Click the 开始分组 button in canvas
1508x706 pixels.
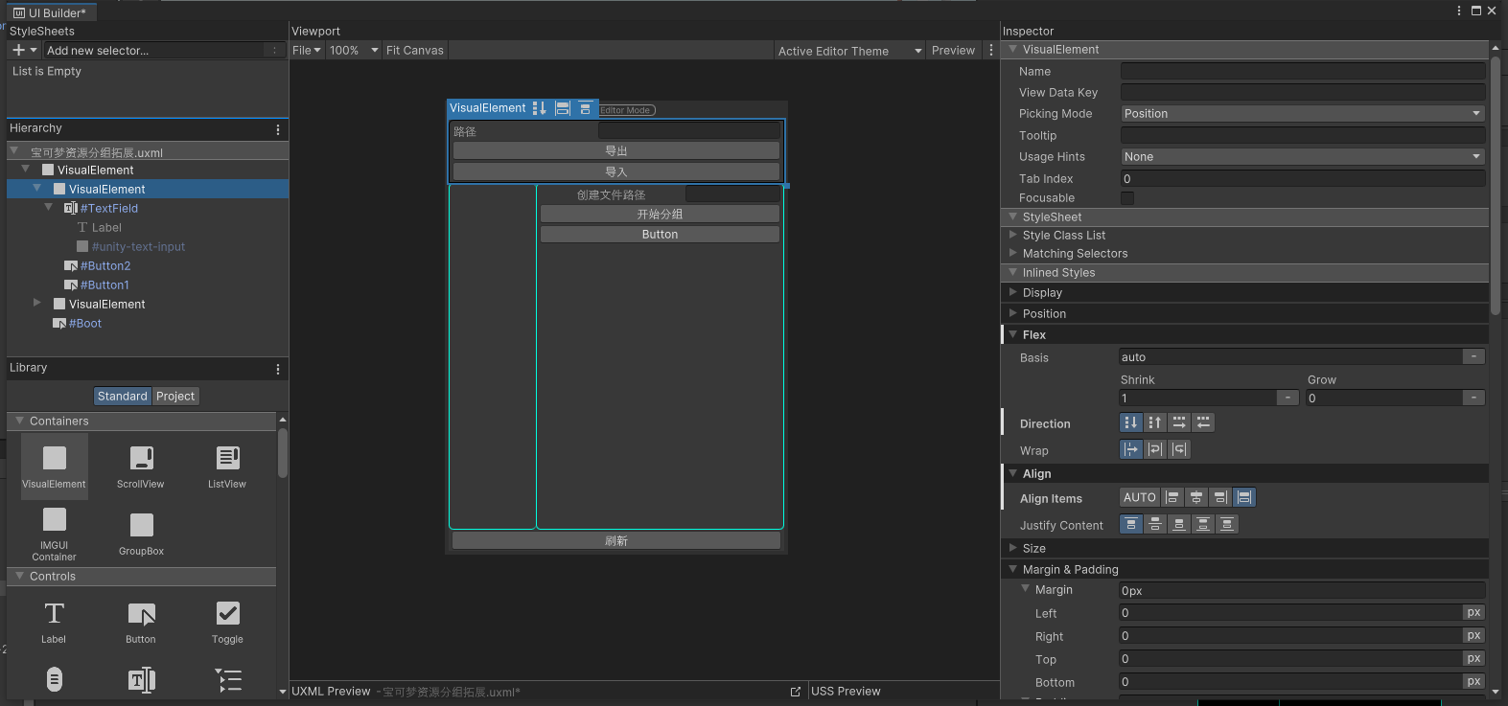point(660,215)
